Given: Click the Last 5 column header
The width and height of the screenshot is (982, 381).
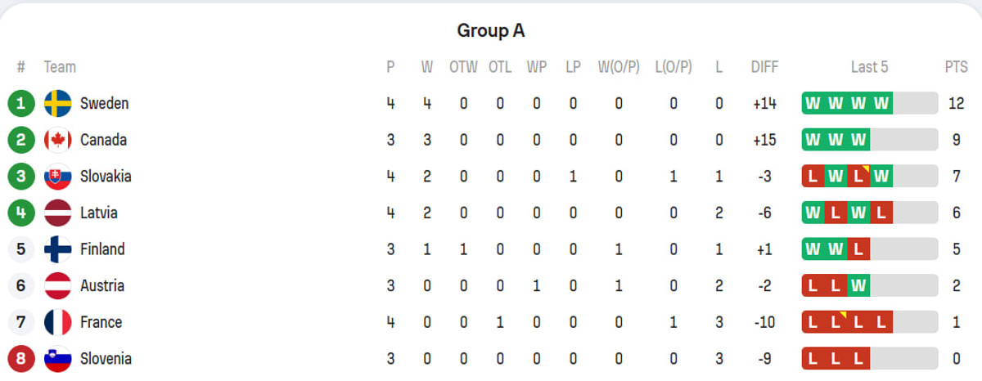Looking at the screenshot, I should point(869,67).
